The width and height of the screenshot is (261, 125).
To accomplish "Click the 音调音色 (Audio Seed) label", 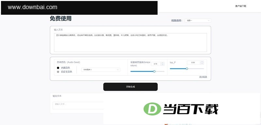I will tap(69, 62).
